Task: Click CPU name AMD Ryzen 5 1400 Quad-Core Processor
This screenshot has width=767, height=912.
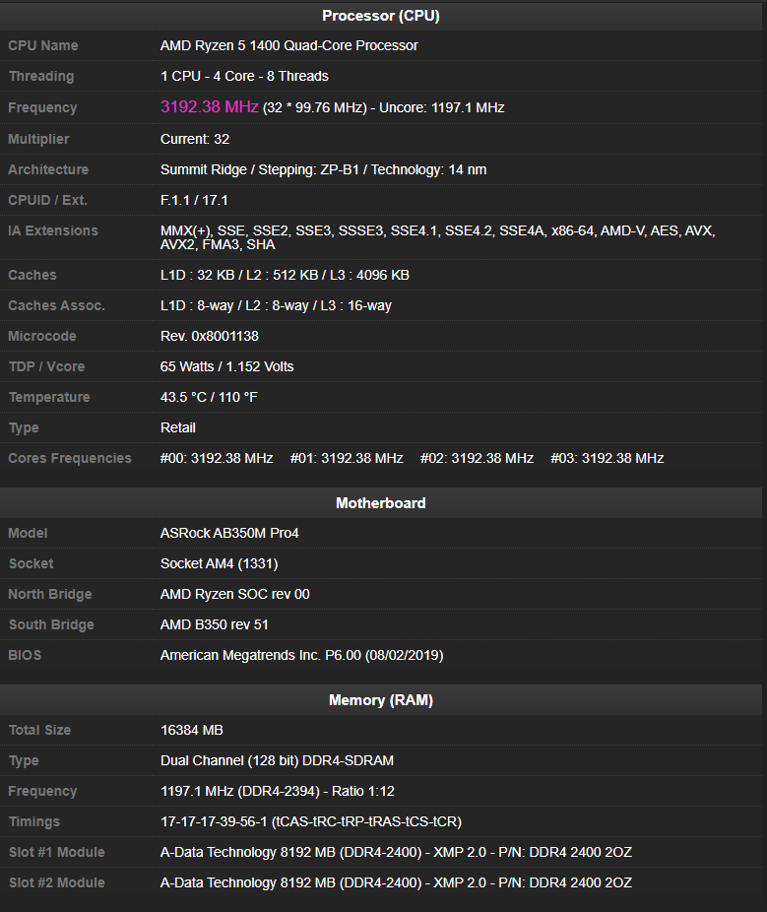Action: [x=289, y=45]
